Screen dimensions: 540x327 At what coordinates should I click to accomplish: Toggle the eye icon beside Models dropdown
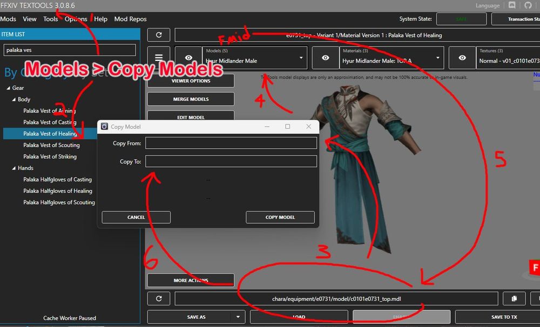[188, 58]
